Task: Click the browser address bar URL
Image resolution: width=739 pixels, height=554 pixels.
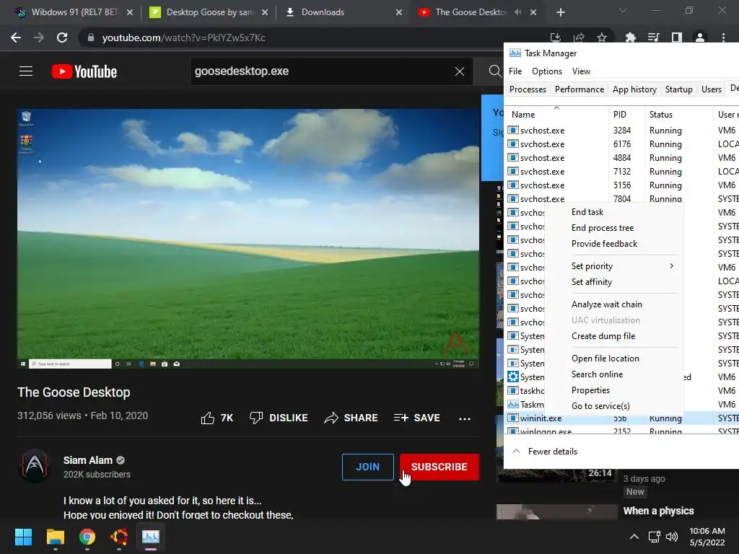Action: (183, 38)
